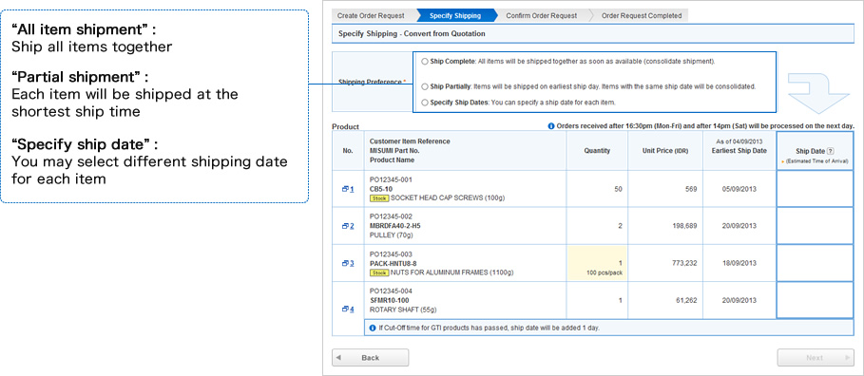The width and height of the screenshot is (864, 376).
Task: Click the Ship Date cell for CB5-10
Action: [815, 189]
